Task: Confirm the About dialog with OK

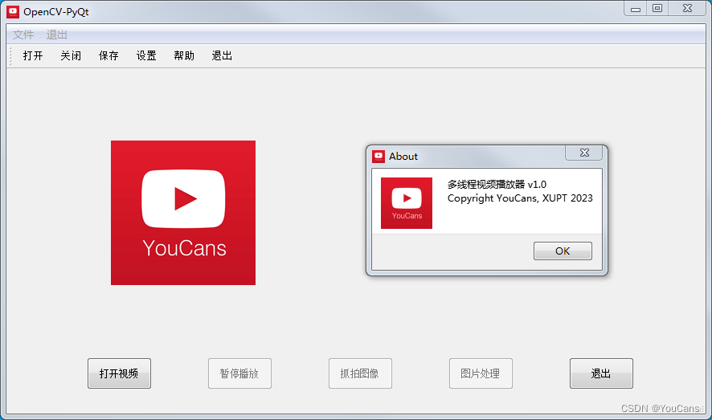Action: 563,251
